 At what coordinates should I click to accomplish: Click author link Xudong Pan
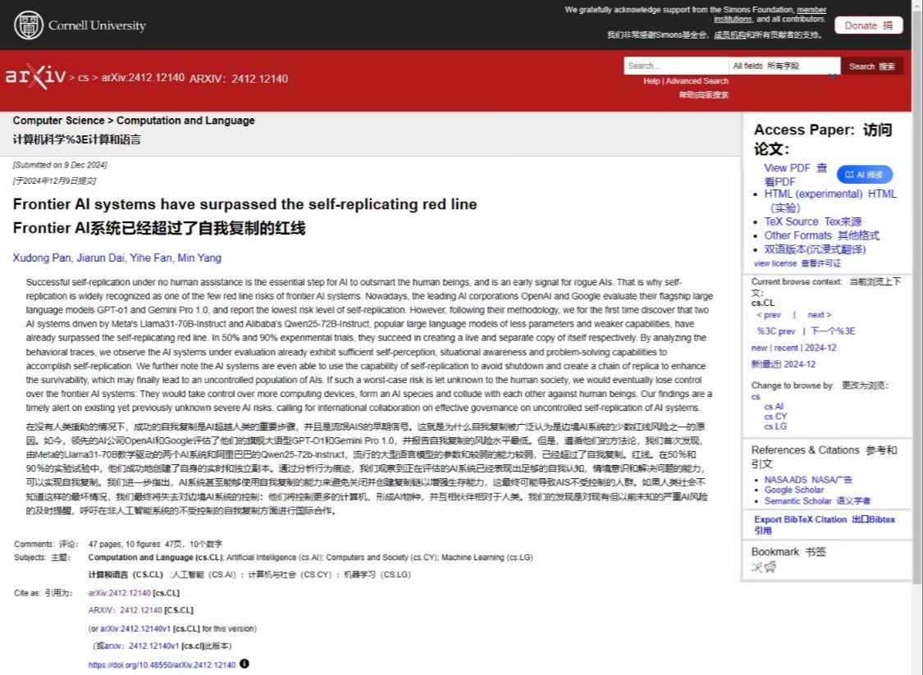pyautogui.click(x=39, y=258)
